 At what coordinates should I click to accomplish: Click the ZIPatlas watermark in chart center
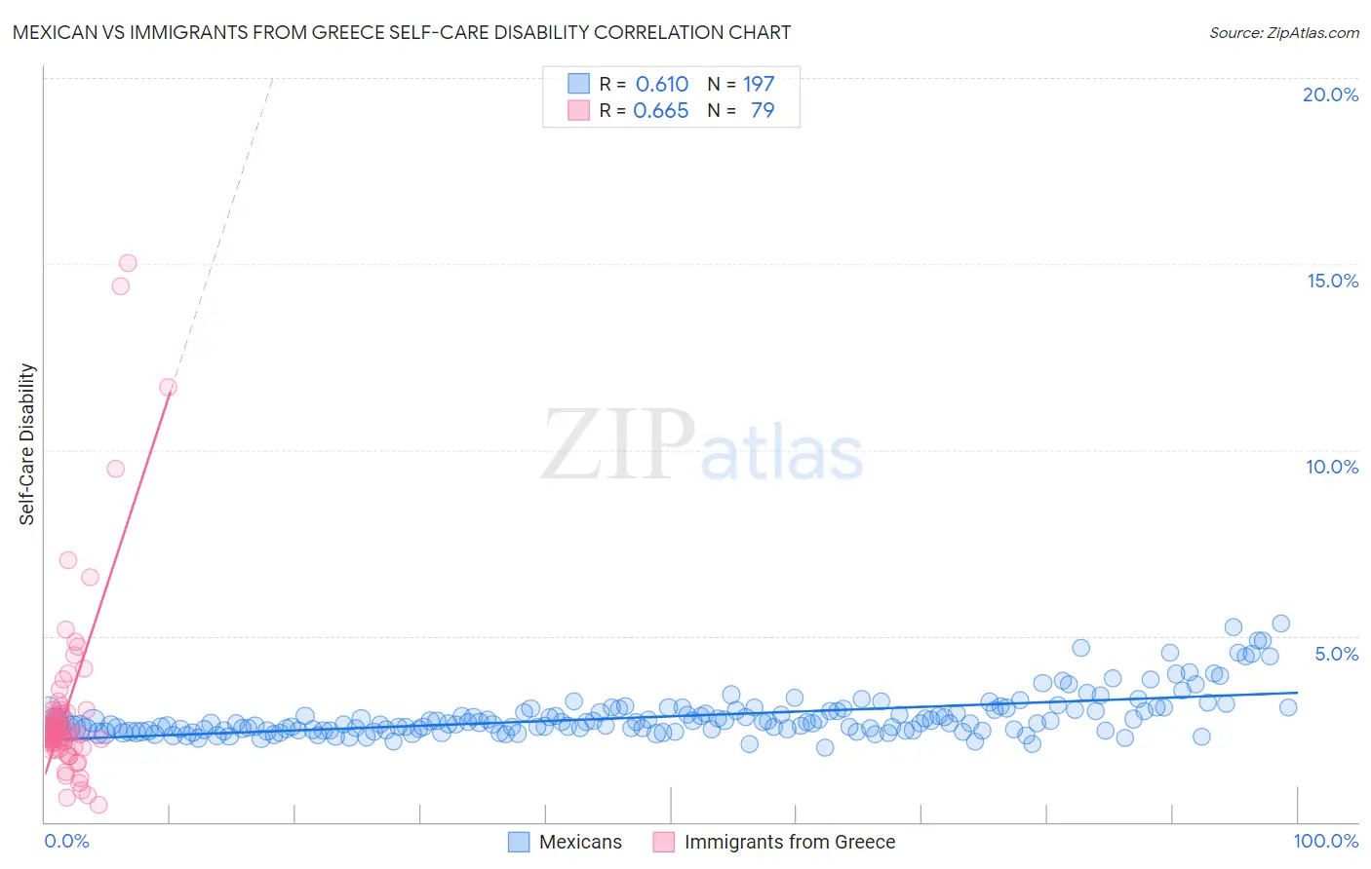click(x=702, y=445)
